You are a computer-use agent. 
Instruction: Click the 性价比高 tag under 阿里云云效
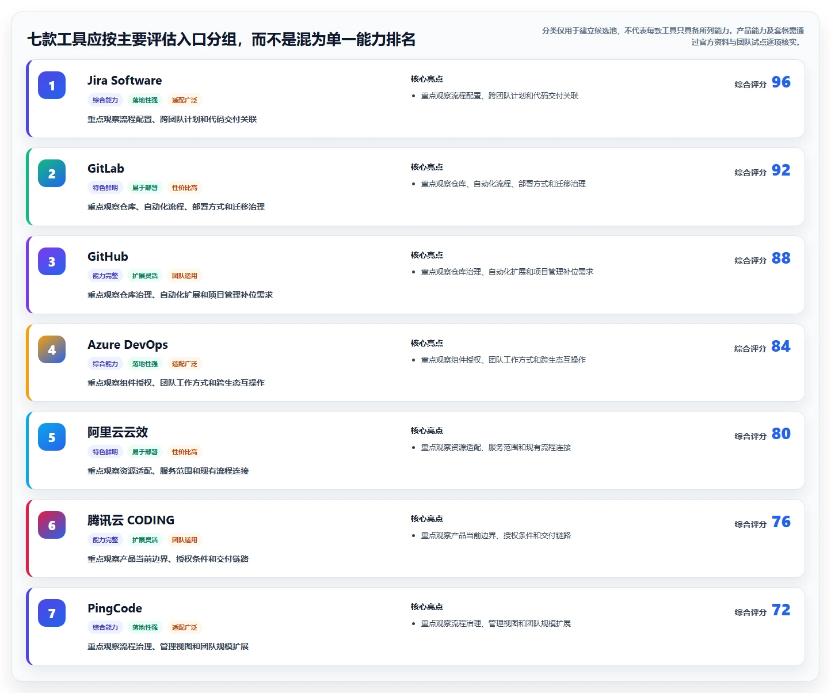(185, 452)
